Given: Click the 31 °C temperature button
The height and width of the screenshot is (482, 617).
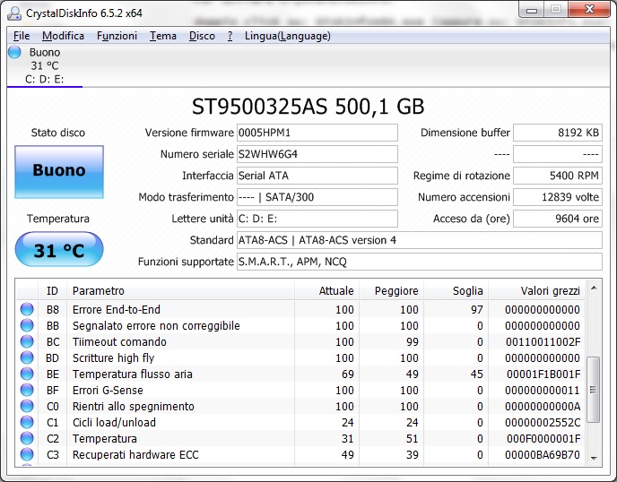Looking at the screenshot, I should pos(59,249).
